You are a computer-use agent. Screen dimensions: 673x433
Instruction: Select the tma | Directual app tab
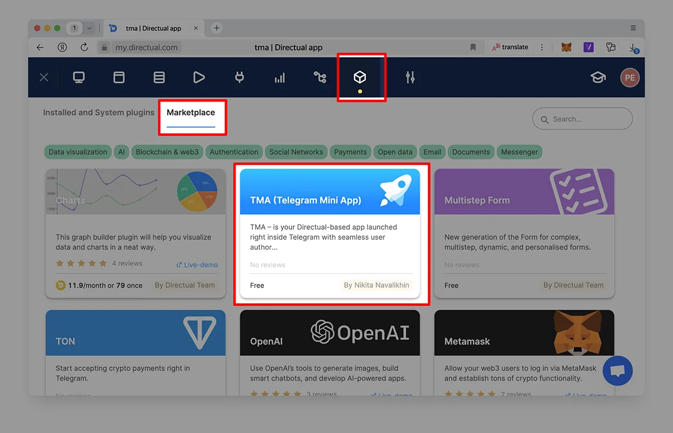[x=153, y=28]
